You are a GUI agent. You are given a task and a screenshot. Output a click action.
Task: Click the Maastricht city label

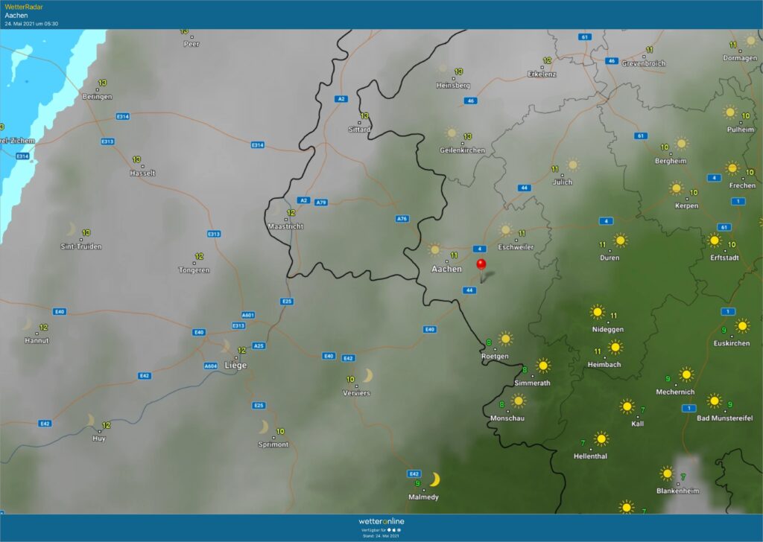[285, 226]
